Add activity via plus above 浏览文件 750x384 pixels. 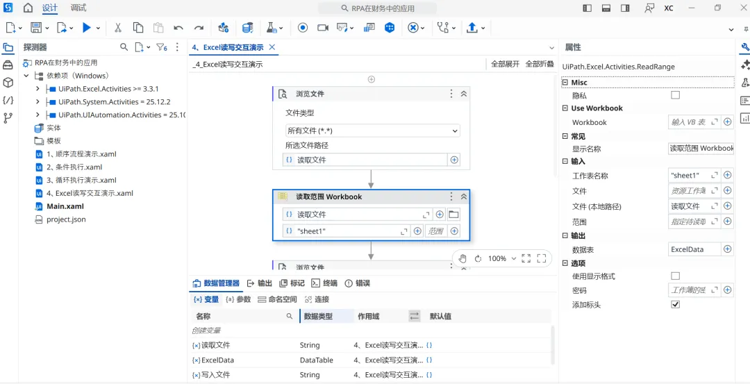pos(371,79)
